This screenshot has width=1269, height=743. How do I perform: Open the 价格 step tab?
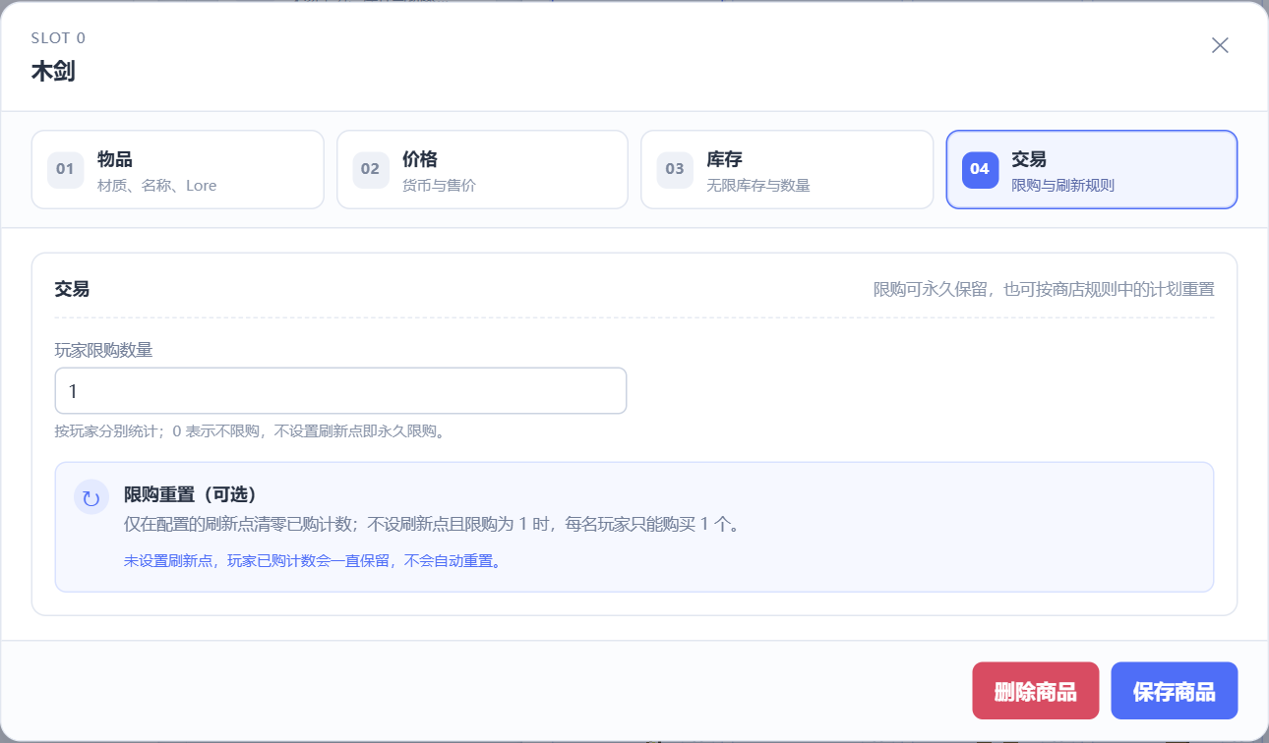click(x=483, y=170)
